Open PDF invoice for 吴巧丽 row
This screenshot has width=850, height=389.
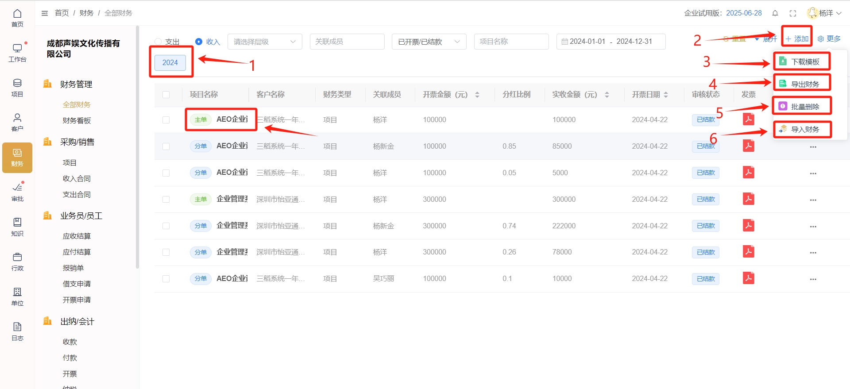(x=749, y=278)
